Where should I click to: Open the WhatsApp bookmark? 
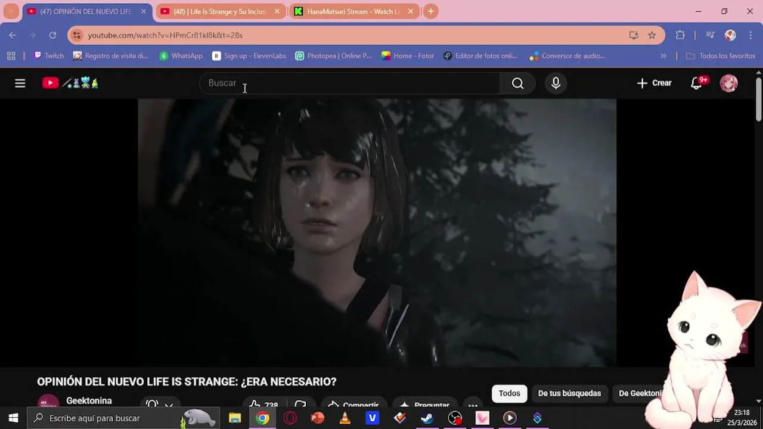[181, 56]
